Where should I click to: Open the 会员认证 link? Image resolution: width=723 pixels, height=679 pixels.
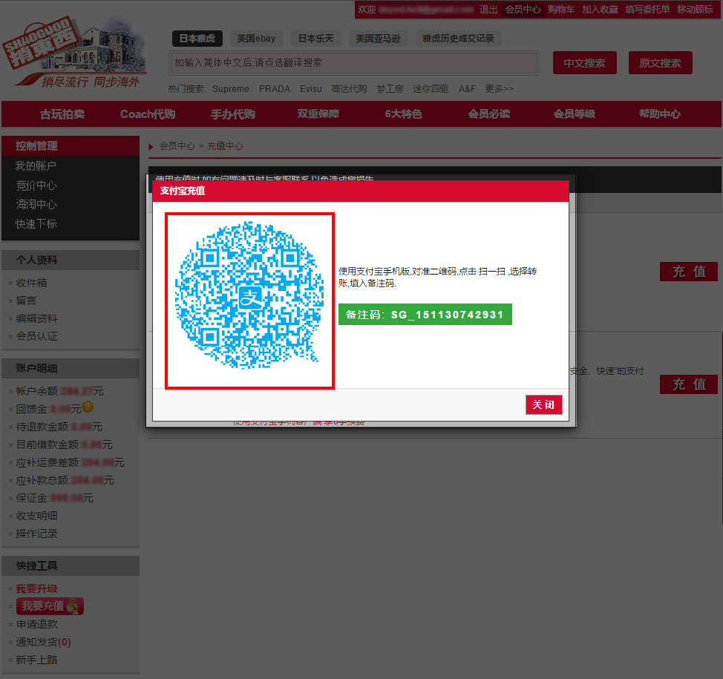(x=37, y=336)
